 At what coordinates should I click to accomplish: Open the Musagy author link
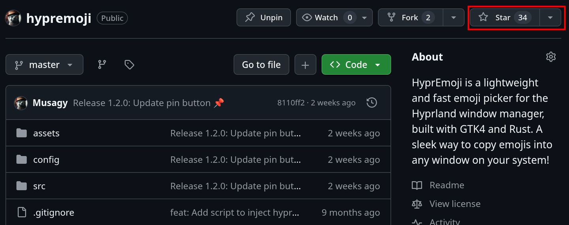pyautogui.click(x=50, y=103)
